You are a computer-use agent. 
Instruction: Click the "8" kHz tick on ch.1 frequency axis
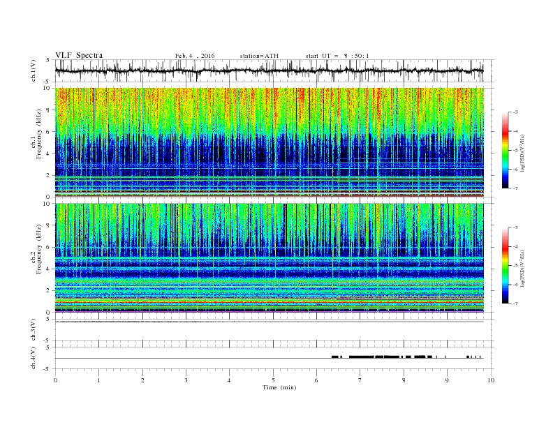coord(48,110)
